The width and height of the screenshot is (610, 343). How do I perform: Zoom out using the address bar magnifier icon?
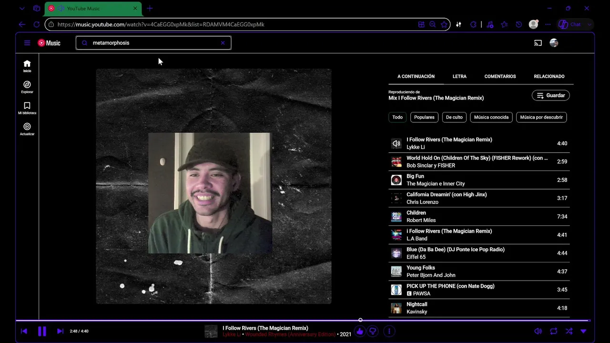click(432, 24)
